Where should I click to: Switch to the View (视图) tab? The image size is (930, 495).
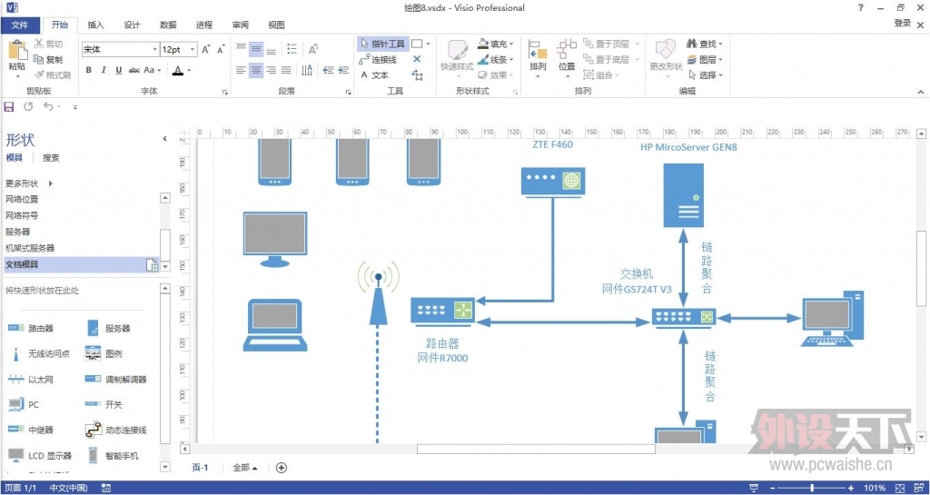click(x=276, y=25)
